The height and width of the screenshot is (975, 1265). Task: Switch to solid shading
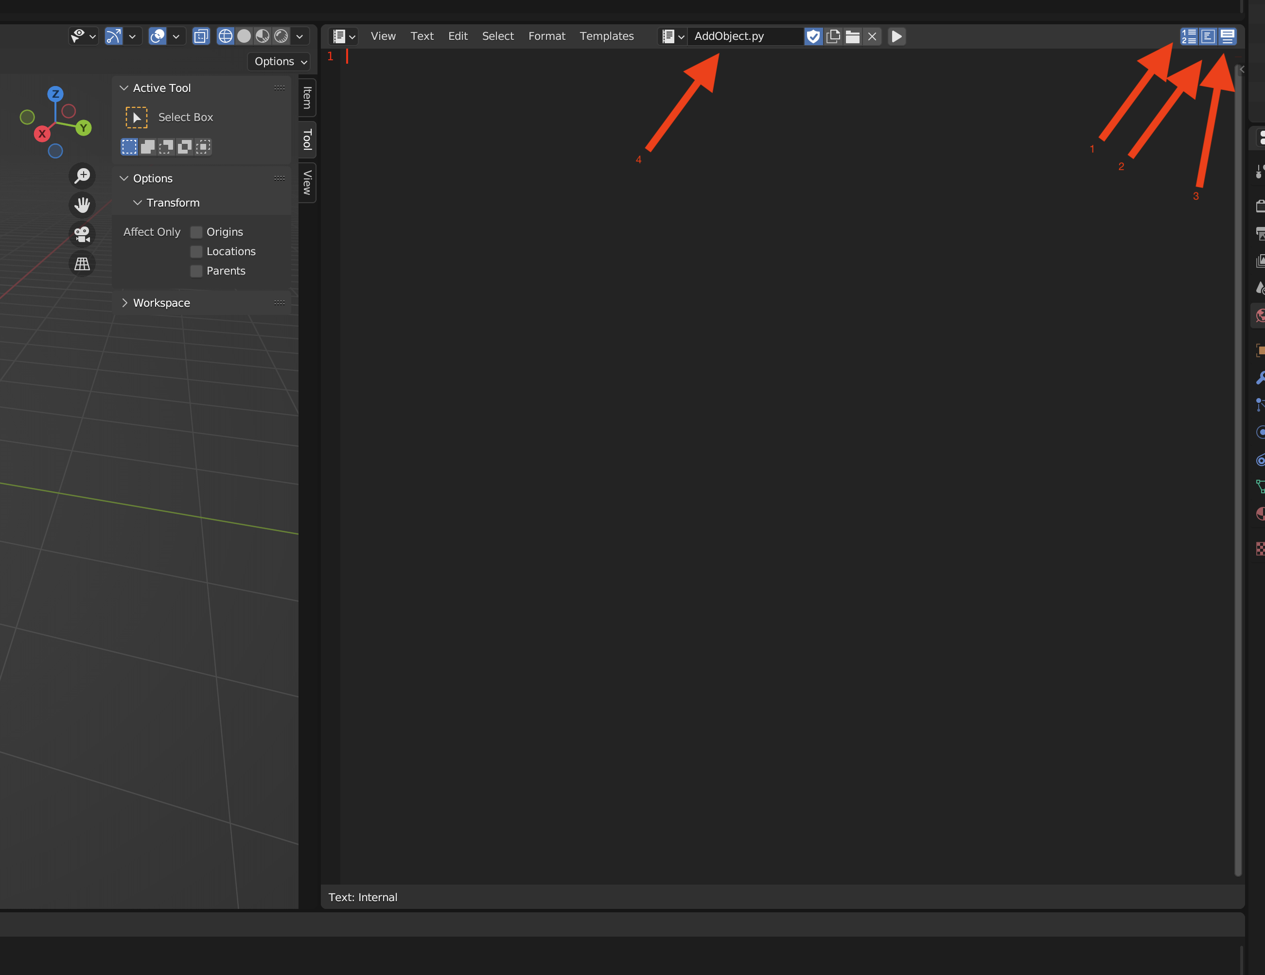click(x=244, y=36)
